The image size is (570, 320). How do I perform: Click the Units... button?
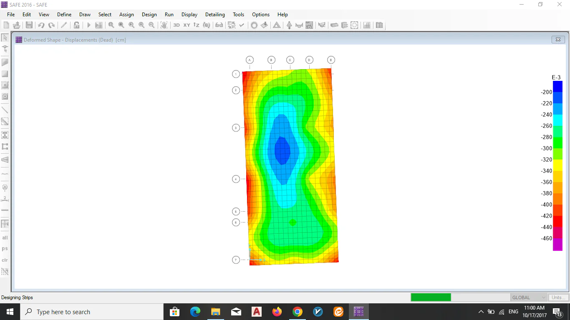pos(558,297)
